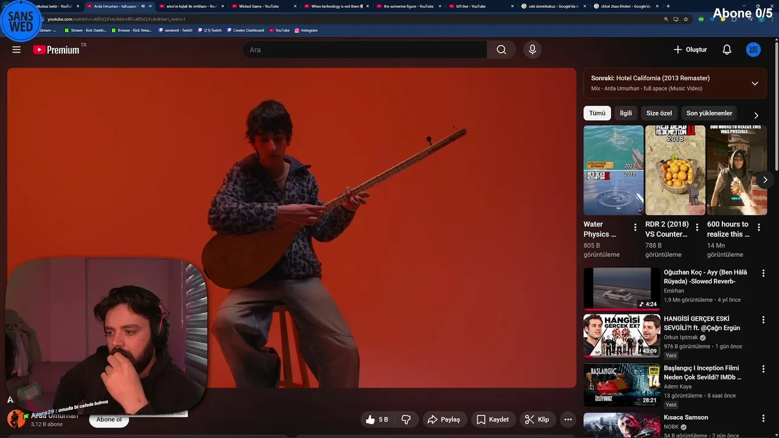This screenshot has width=779, height=438.
Task: Like the video with thumbs up 5 B
Action: [376, 419]
